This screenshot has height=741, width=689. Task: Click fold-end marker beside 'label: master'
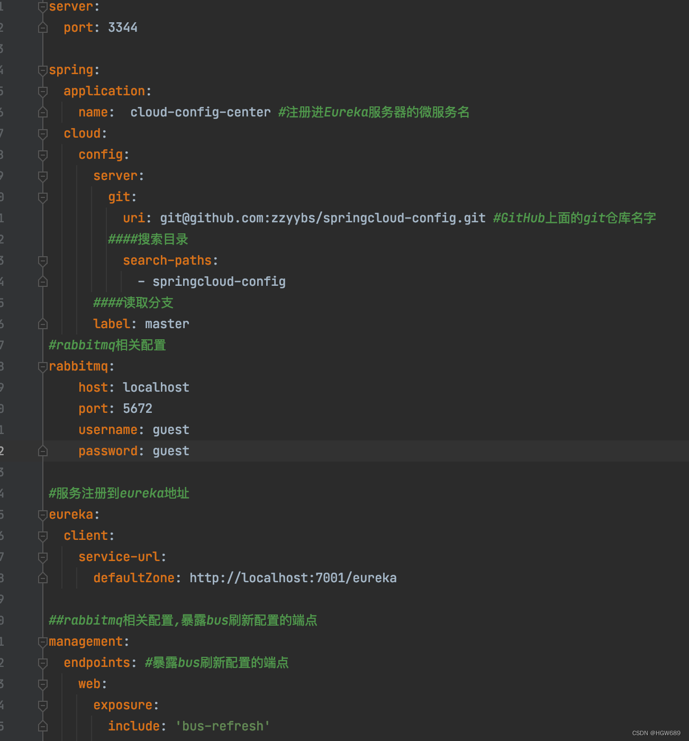pyautogui.click(x=43, y=324)
